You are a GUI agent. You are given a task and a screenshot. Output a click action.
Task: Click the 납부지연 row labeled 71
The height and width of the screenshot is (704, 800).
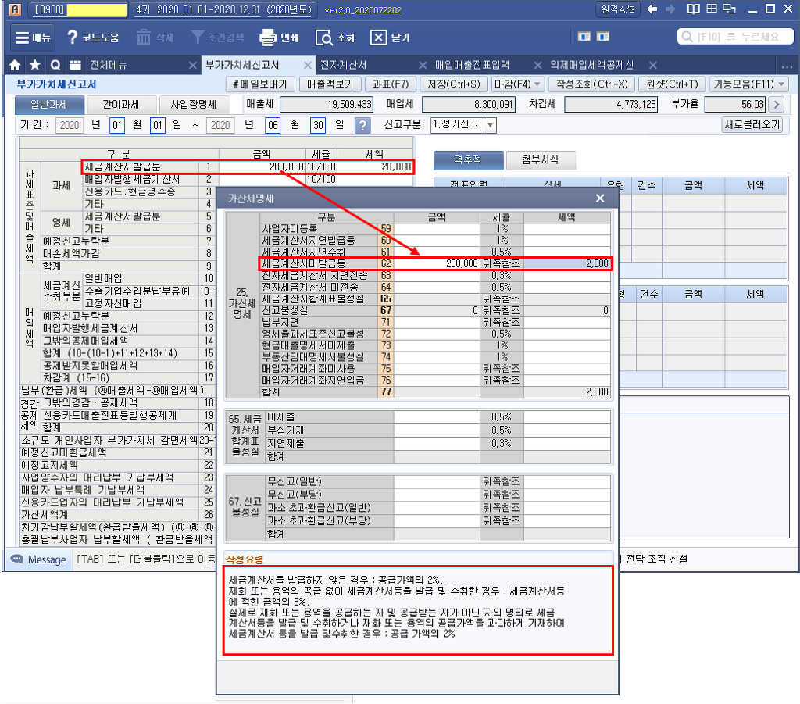(435, 322)
